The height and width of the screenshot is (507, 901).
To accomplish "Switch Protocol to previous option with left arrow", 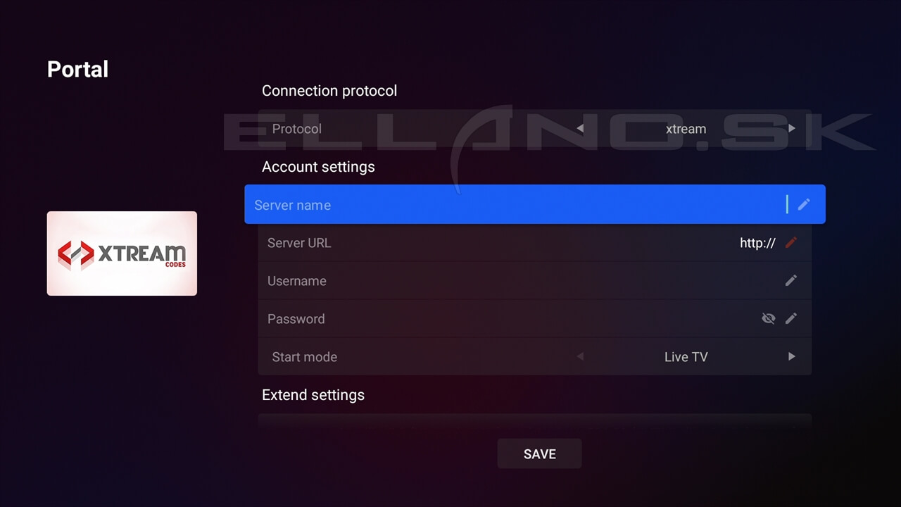I will [580, 128].
